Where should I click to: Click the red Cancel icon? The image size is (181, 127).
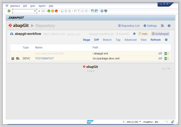click(x=56, y=11)
